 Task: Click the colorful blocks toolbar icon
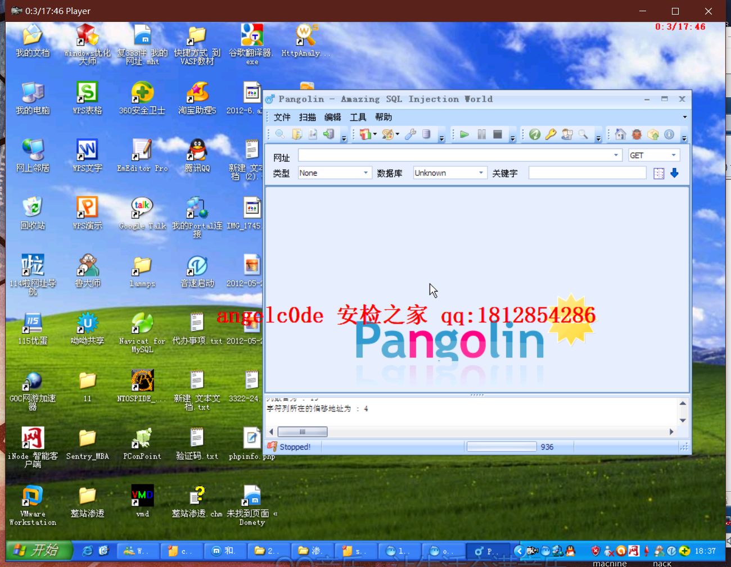365,134
